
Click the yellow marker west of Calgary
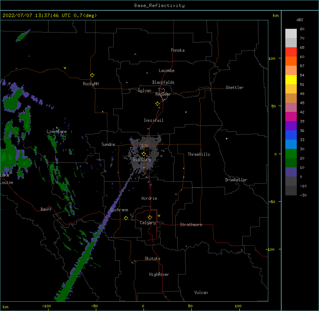(x=126, y=218)
